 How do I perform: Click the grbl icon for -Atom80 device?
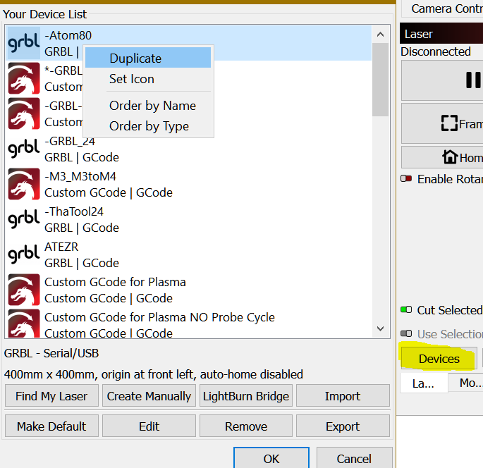point(23,43)
